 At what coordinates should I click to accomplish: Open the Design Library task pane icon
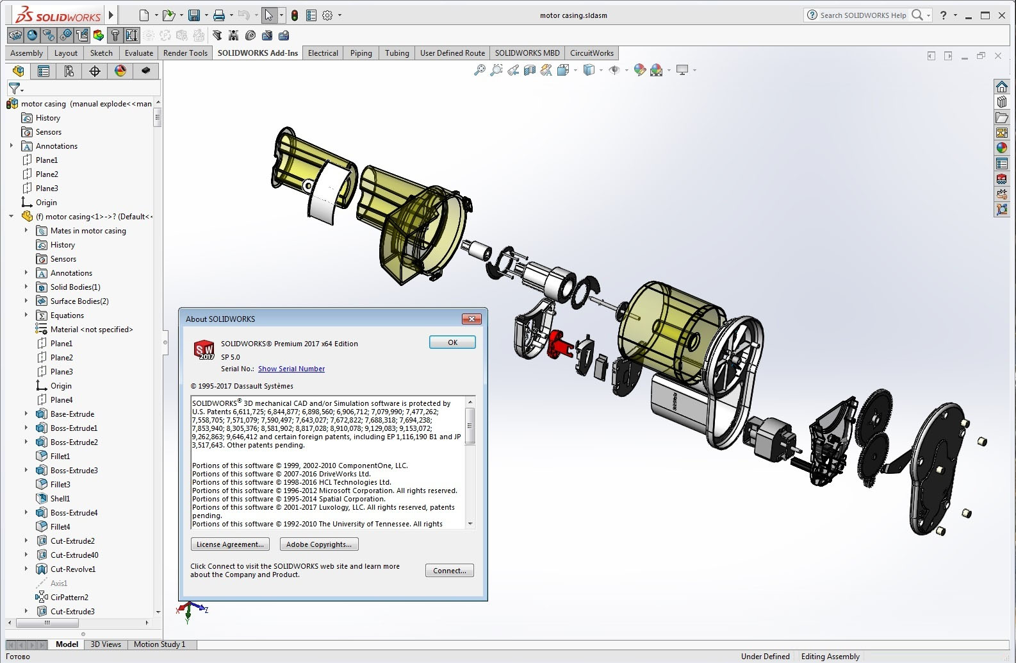1002,102
